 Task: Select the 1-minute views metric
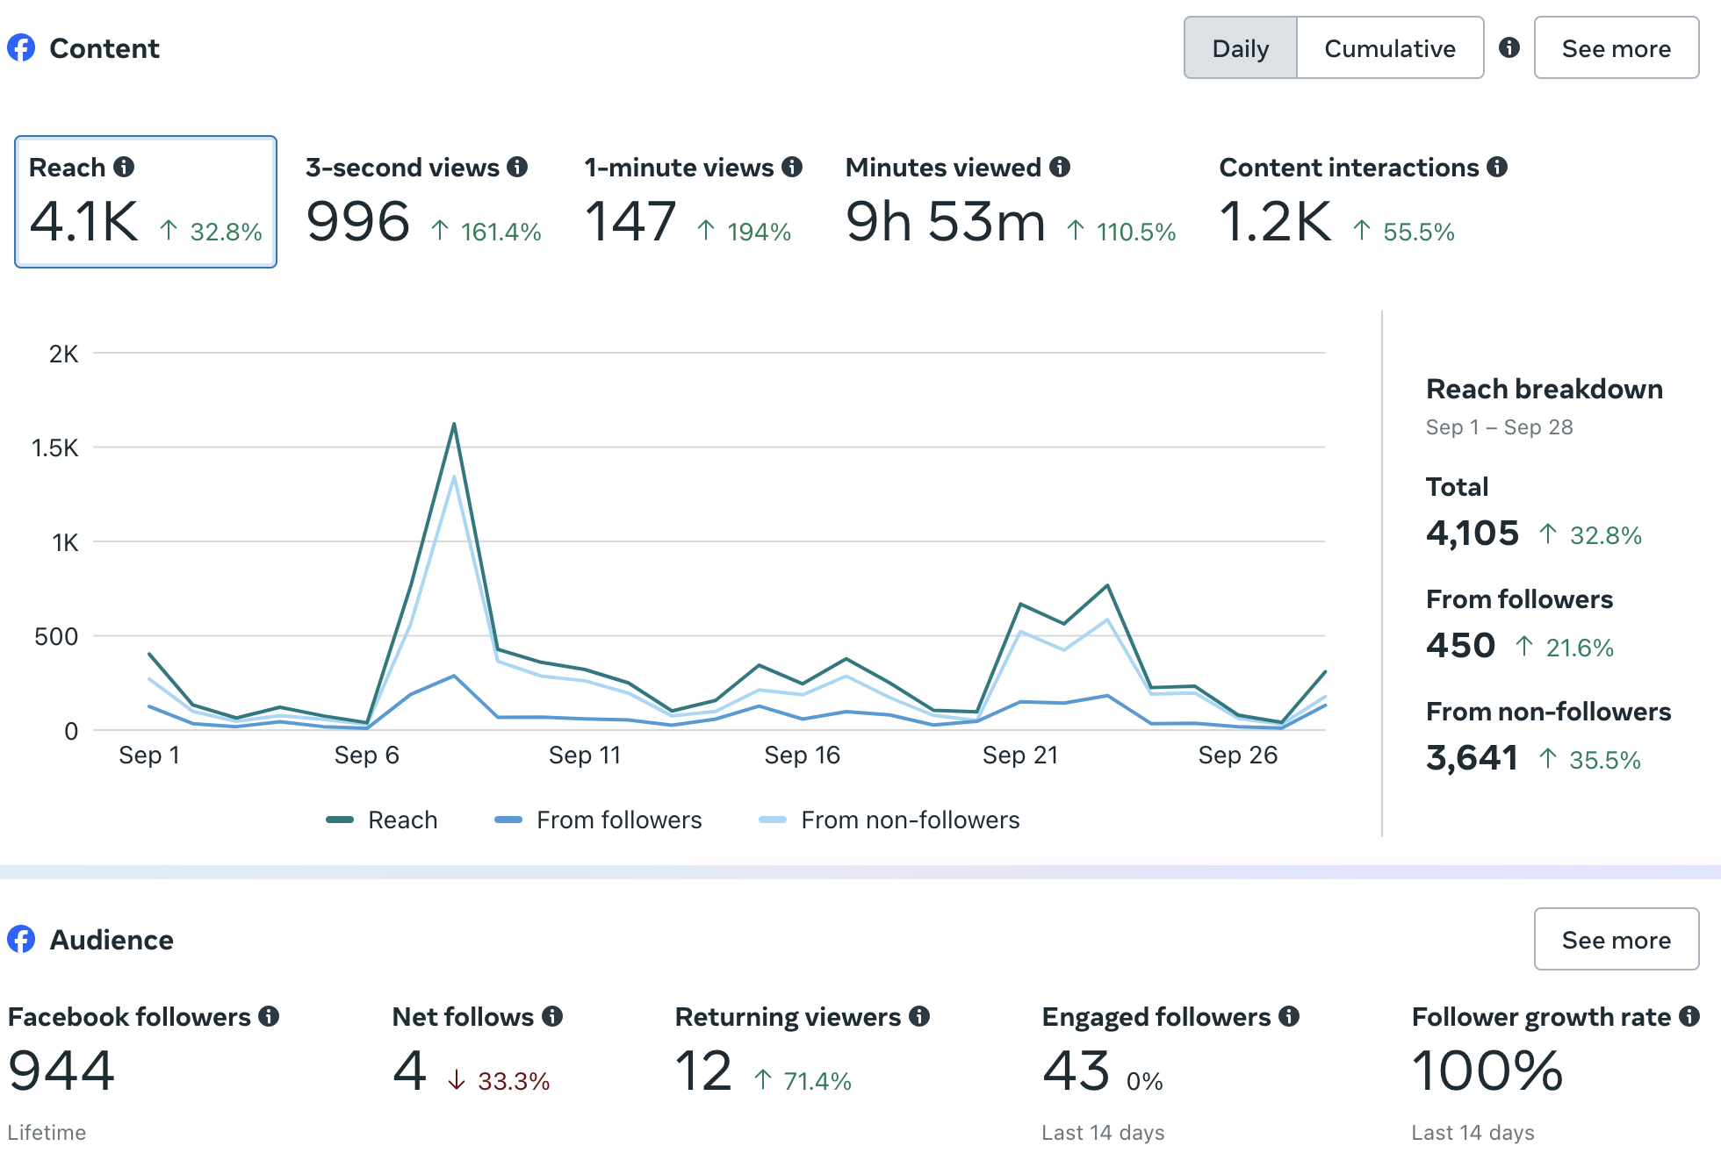click(x=692, y=202)
